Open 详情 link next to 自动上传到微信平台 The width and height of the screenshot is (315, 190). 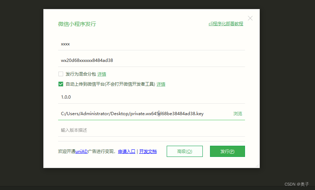pos(161,84)
